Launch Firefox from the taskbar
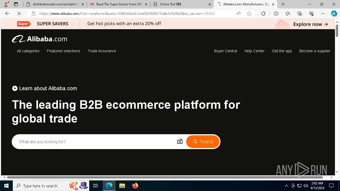340x191 pixels. point(135,186)
